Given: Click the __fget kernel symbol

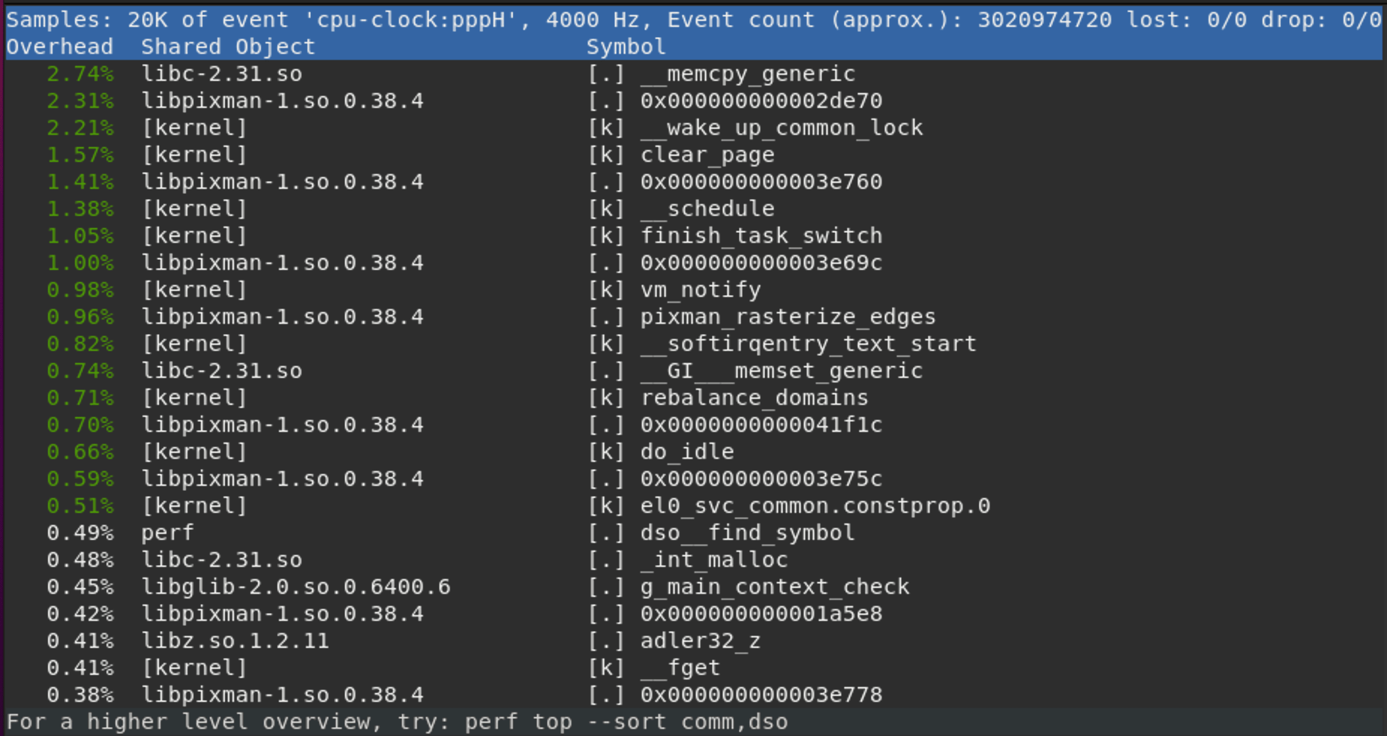Looking at the screenshot, I should (x=680, y=668).
